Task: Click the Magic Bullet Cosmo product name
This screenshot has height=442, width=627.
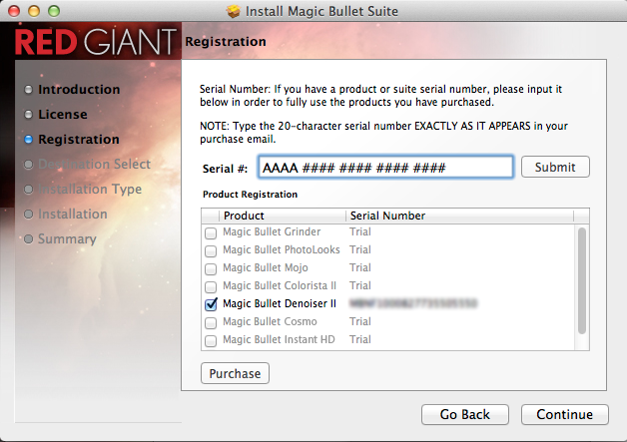Action: [x=270, y=321]
